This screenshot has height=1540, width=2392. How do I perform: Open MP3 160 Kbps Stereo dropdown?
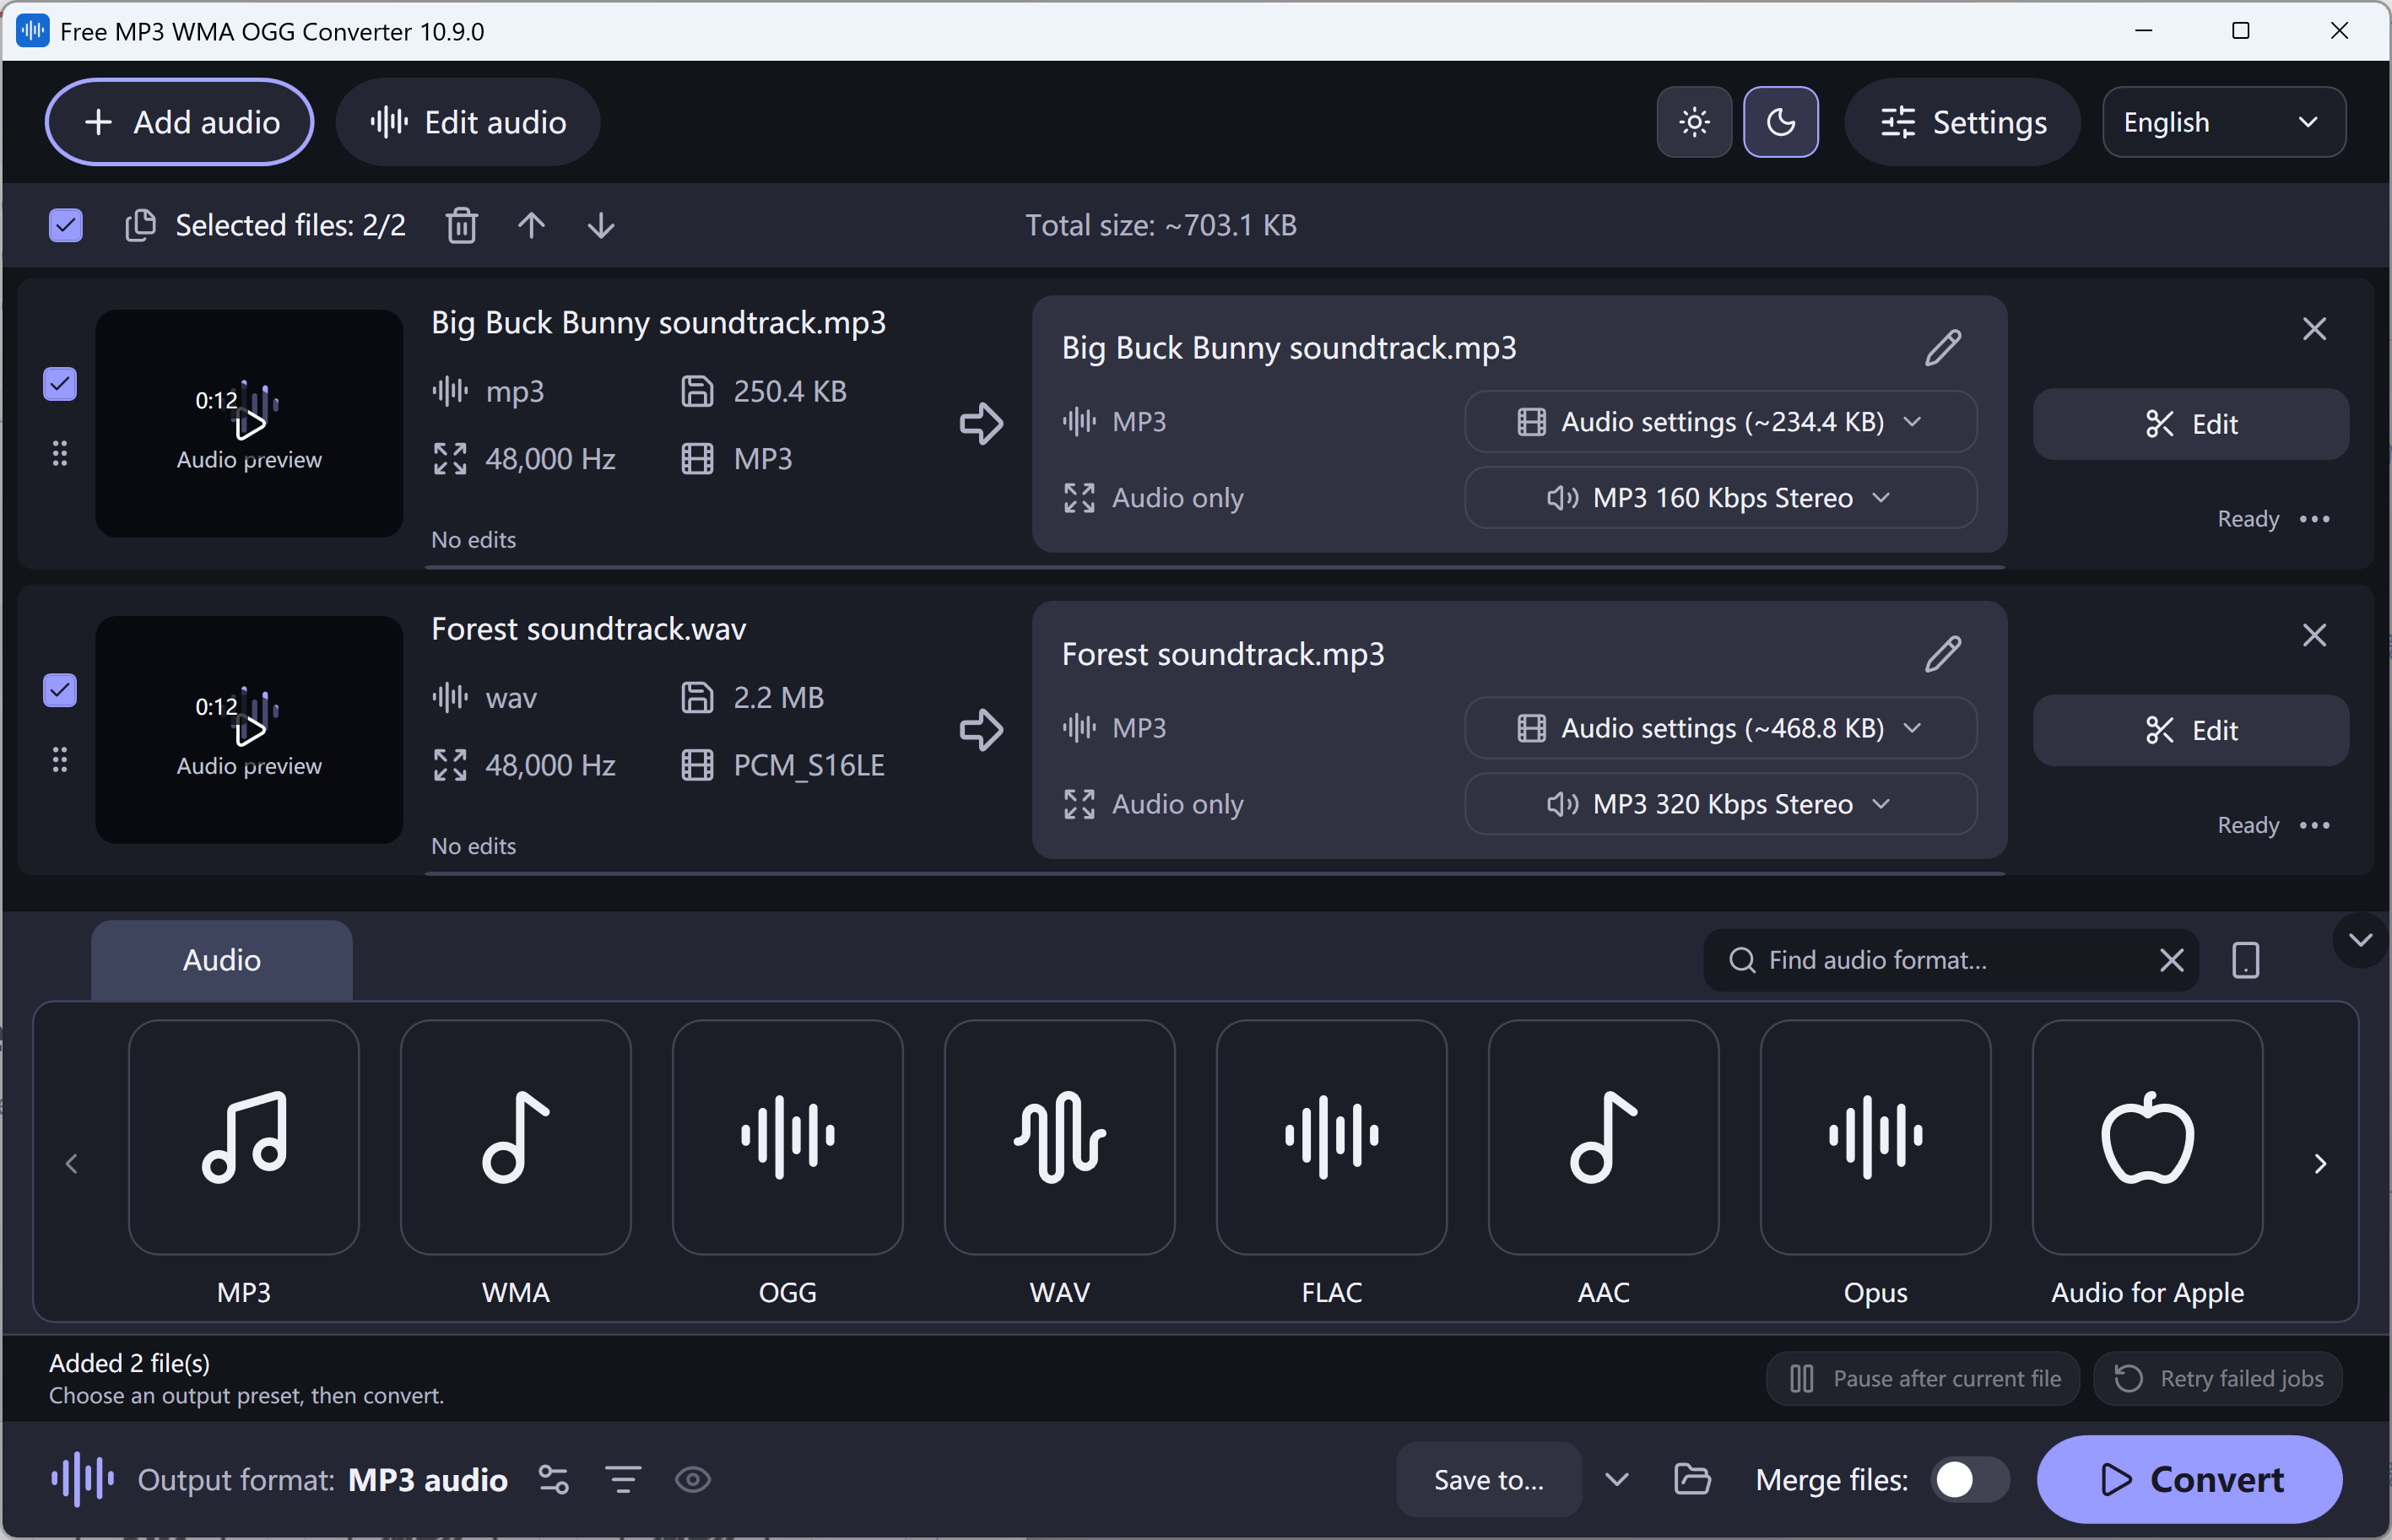pos(1720,498)
